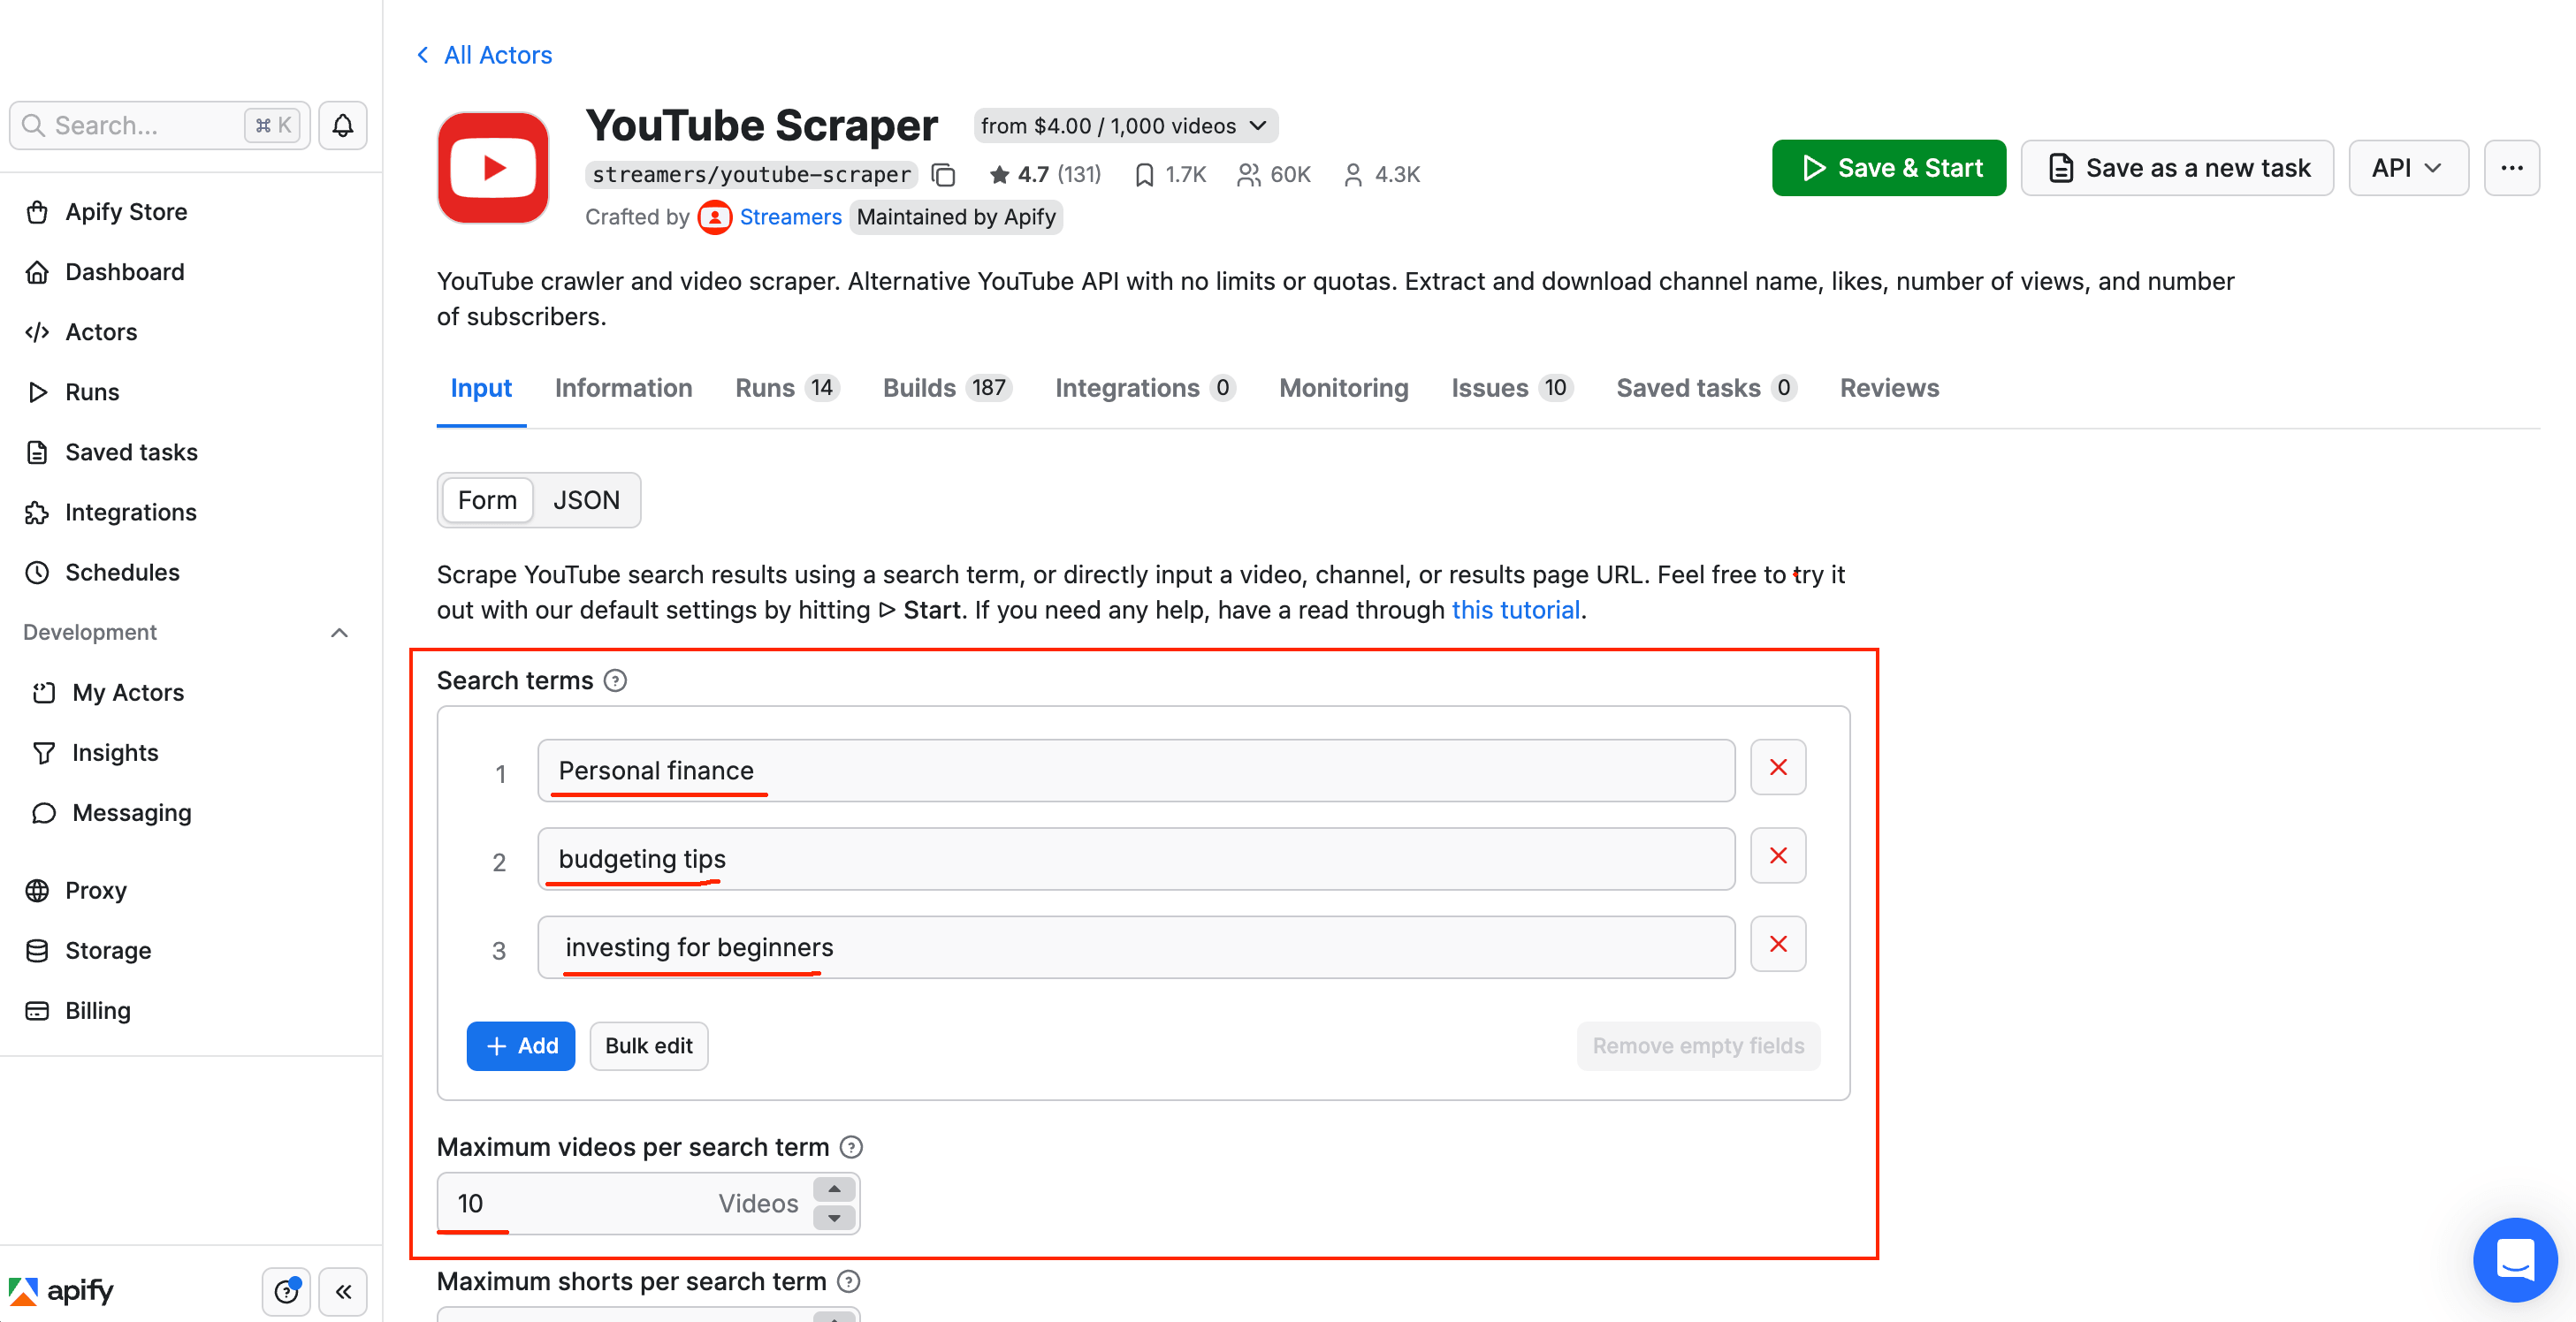Open the Monitoring tab
2576x1322 pixels.
coord(1343,388)
